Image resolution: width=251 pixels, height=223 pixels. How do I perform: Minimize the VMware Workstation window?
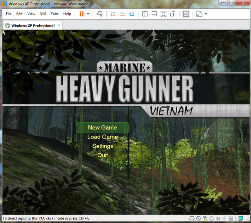223,3
